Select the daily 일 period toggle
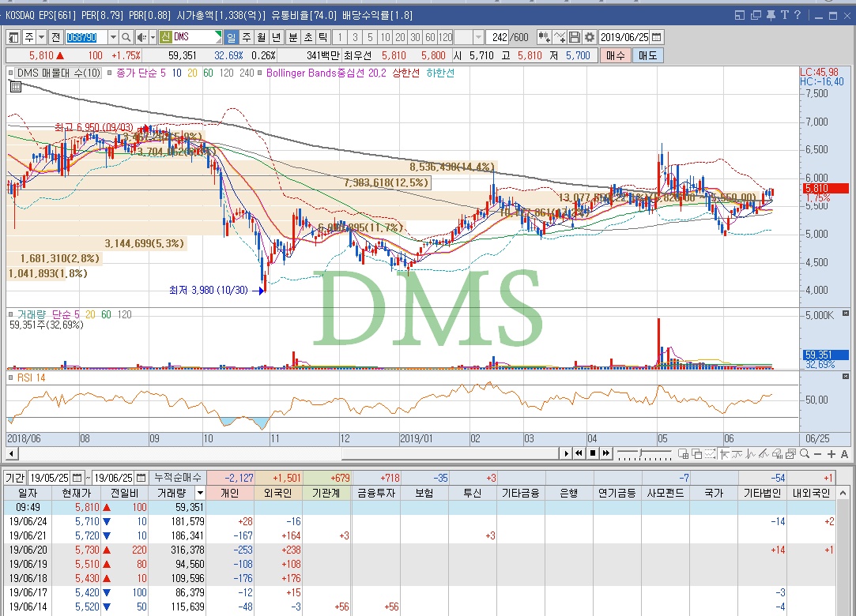Image resolution: width=856 pixels, height=616 pixels. (x=232, y=37)
